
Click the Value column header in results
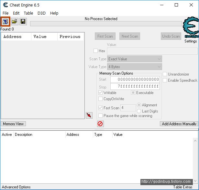[44, 37]
